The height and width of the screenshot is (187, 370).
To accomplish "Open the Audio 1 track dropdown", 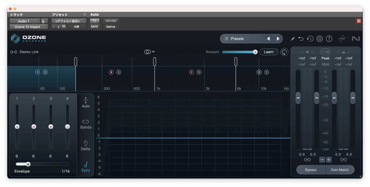I will 25,21.
